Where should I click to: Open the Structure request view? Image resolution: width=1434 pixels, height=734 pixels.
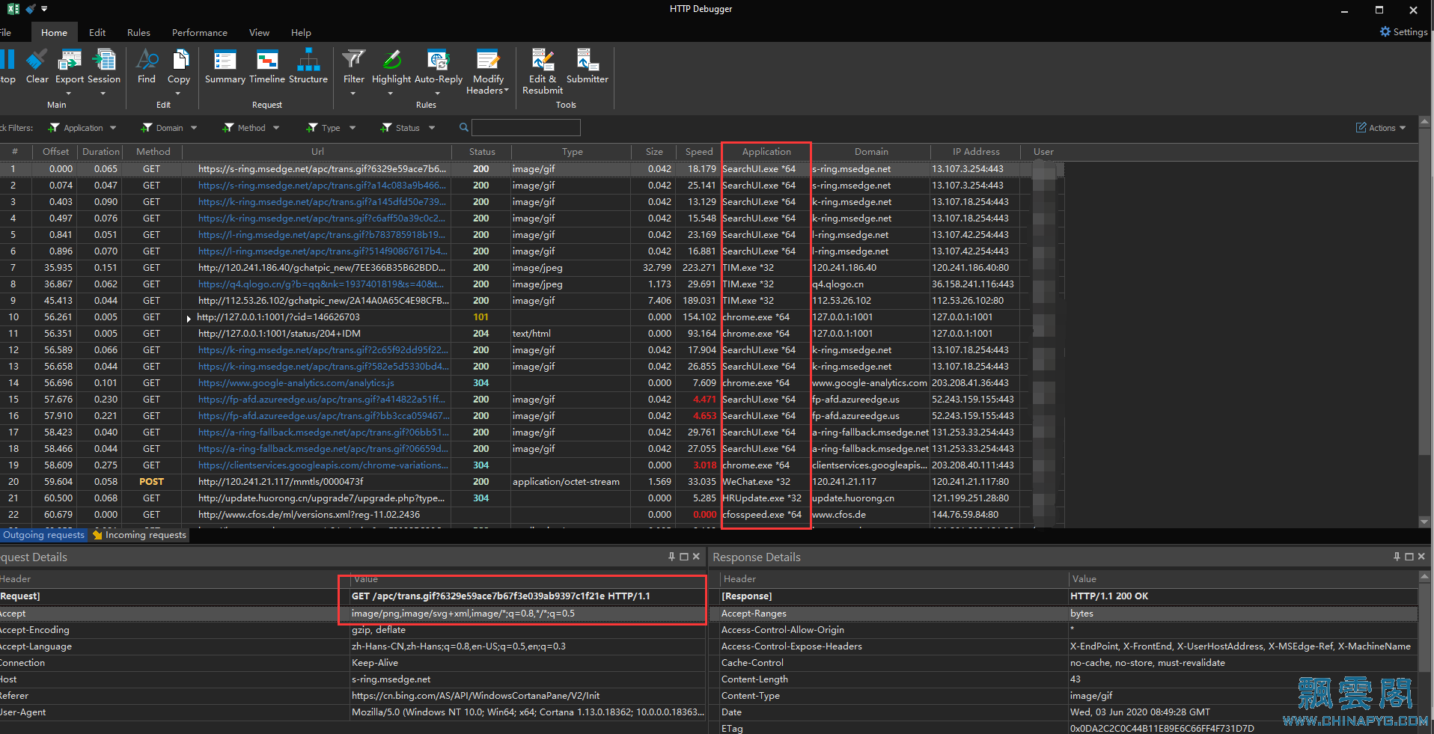click(x=308, y=67)
